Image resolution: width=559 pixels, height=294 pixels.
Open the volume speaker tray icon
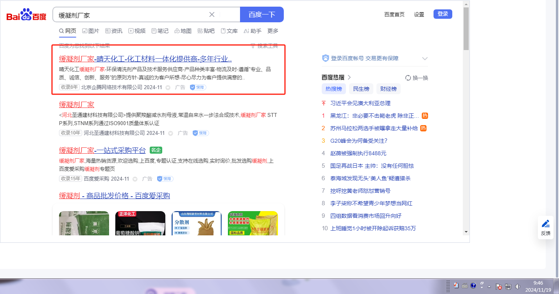[x=518, y=286]
